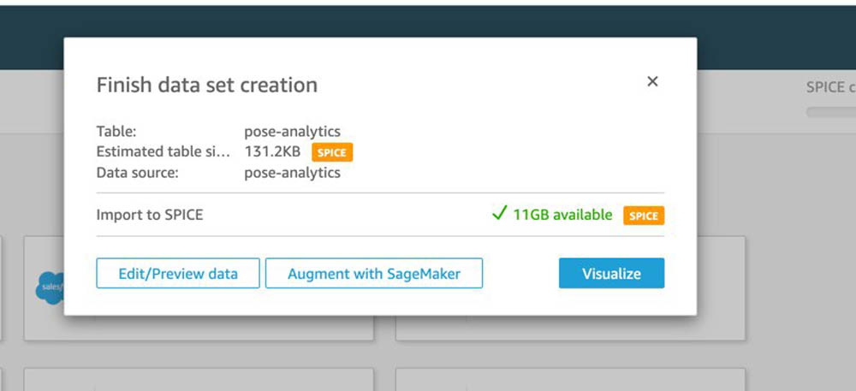Click the green checkmark before 11GB available

click(499, 213)
